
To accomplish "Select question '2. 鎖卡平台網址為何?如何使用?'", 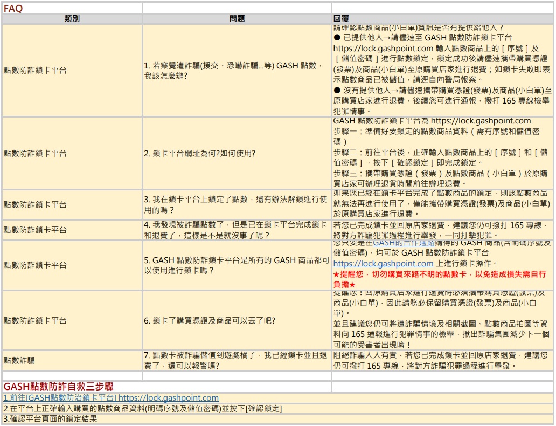I will point(237,153).
